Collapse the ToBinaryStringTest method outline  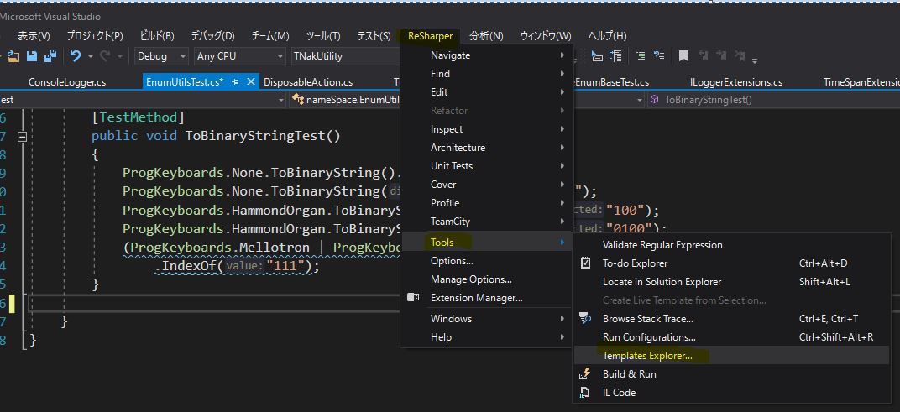point(23,136)
